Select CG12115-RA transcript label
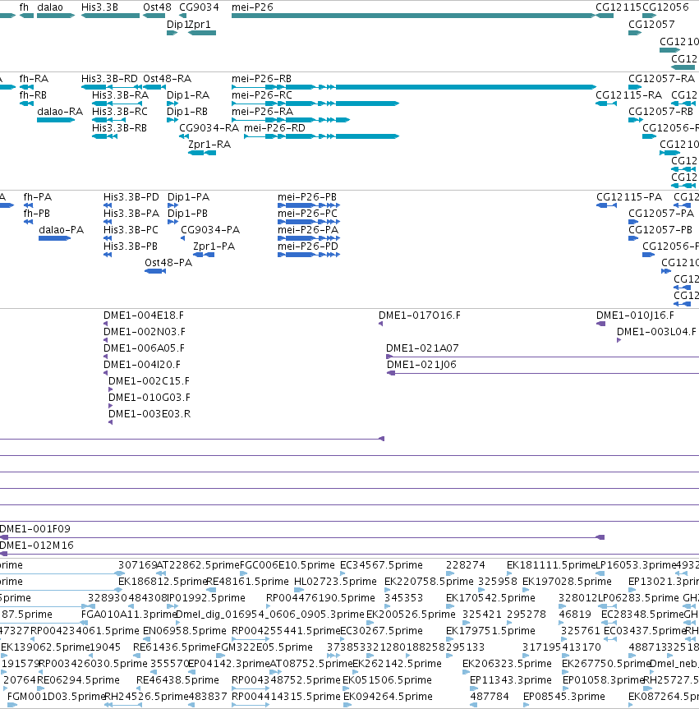The image size is (699, 709). pyautogui.click(x=628, y=95)
